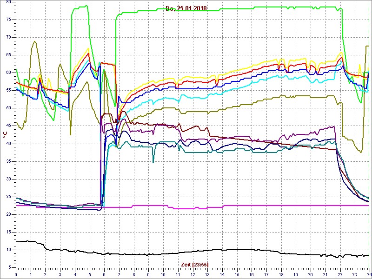Select hour 12 on the time axis
Image resolution: width=372 pixels, height=279 pixels.
tap(193, 274)
